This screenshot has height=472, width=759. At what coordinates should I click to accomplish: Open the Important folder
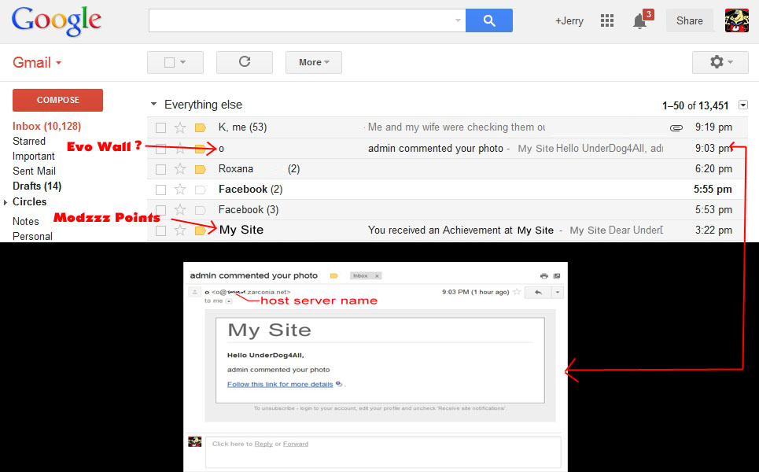coord(33,157)
